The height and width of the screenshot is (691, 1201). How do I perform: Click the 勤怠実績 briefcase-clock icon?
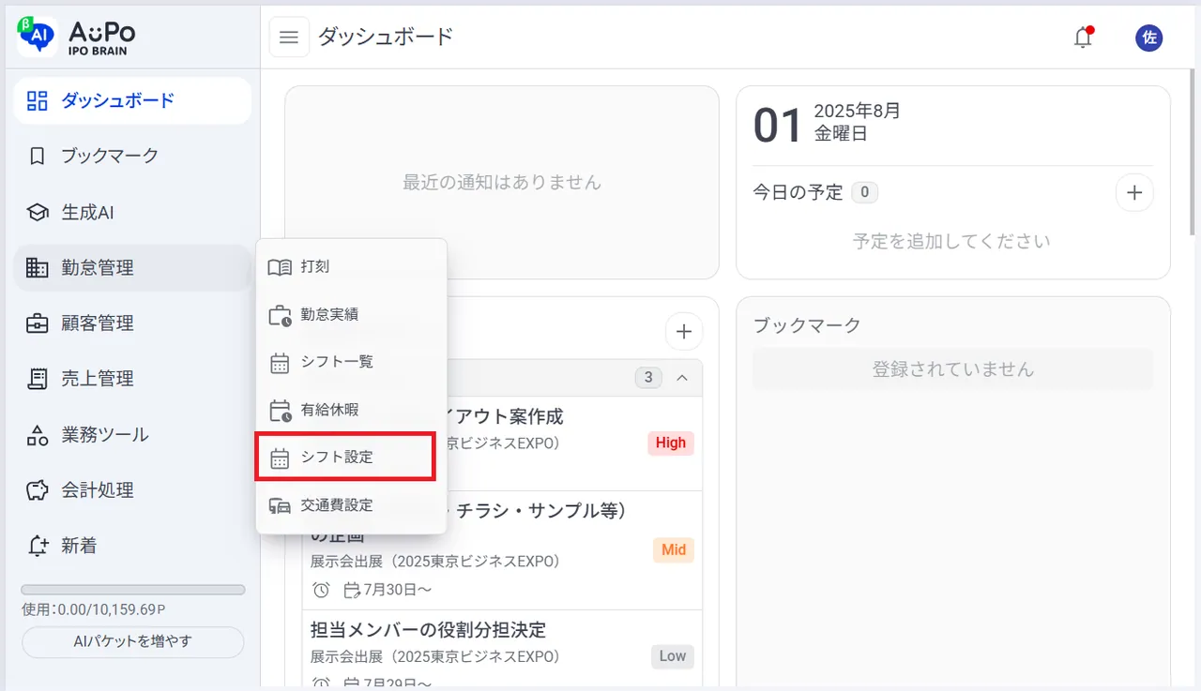(x=280, y=315)
